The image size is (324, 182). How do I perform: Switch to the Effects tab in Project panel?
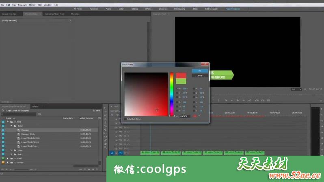35,107
